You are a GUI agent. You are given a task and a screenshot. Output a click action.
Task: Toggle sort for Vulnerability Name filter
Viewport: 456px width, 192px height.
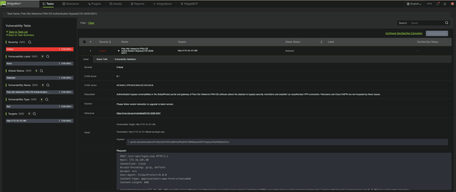[42, 85]
